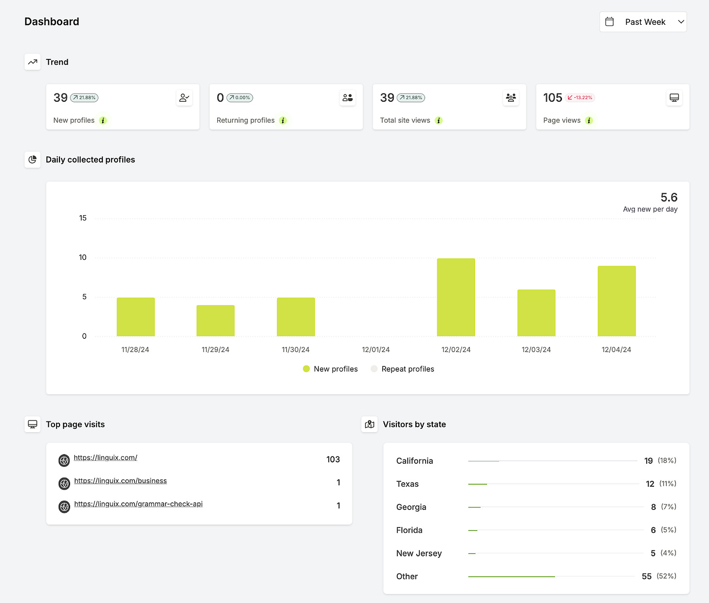Click the 21.88% badge on New profiles card
Screen dimensions: 709x603
[84, 98]
